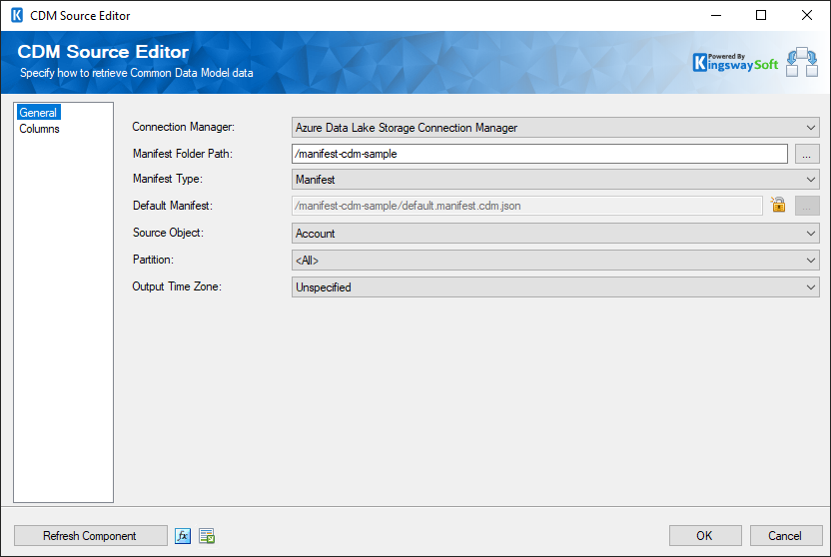Click the Source Object label

pos(168,233)
